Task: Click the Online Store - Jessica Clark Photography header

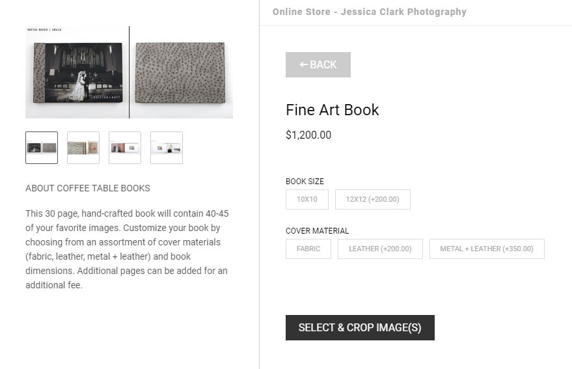Action: coord(369,12)
